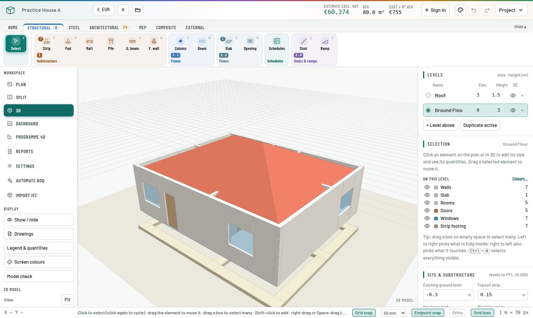Select the Strip footing tool
The image size is (533, 318).
(47, 44)
